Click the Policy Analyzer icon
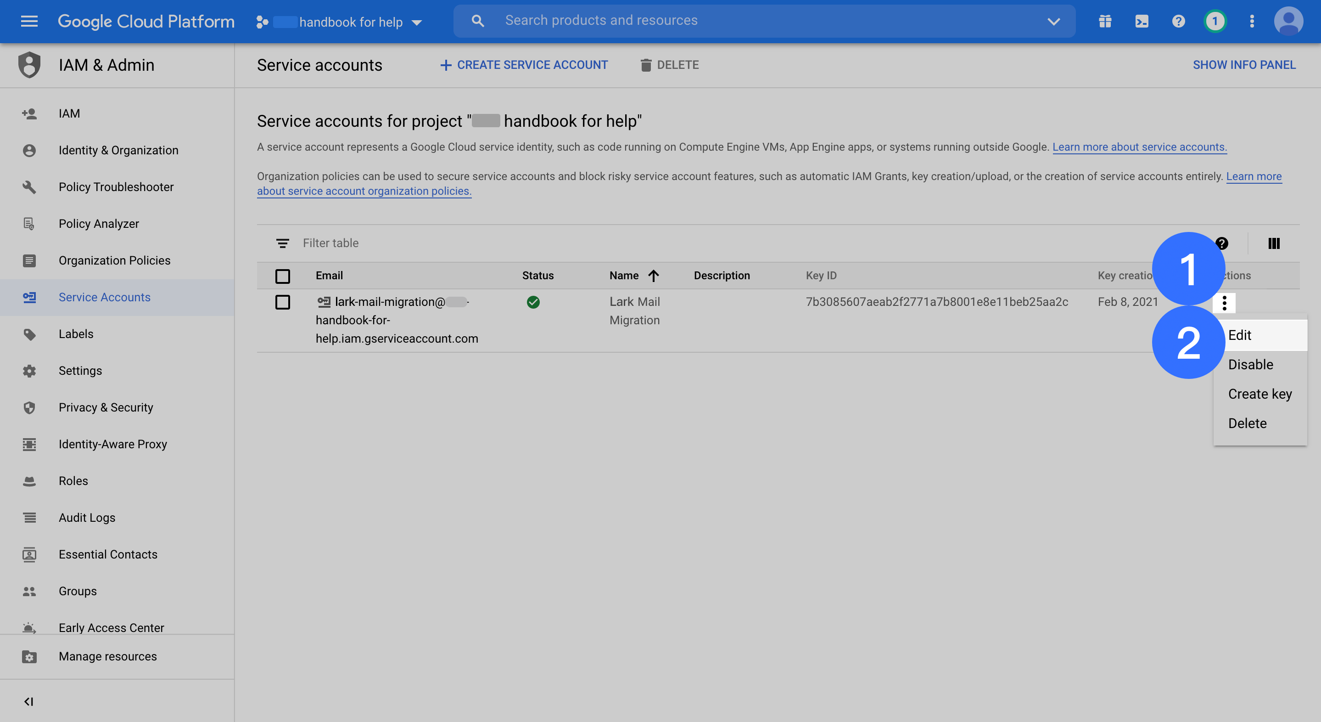 [29, 224]
